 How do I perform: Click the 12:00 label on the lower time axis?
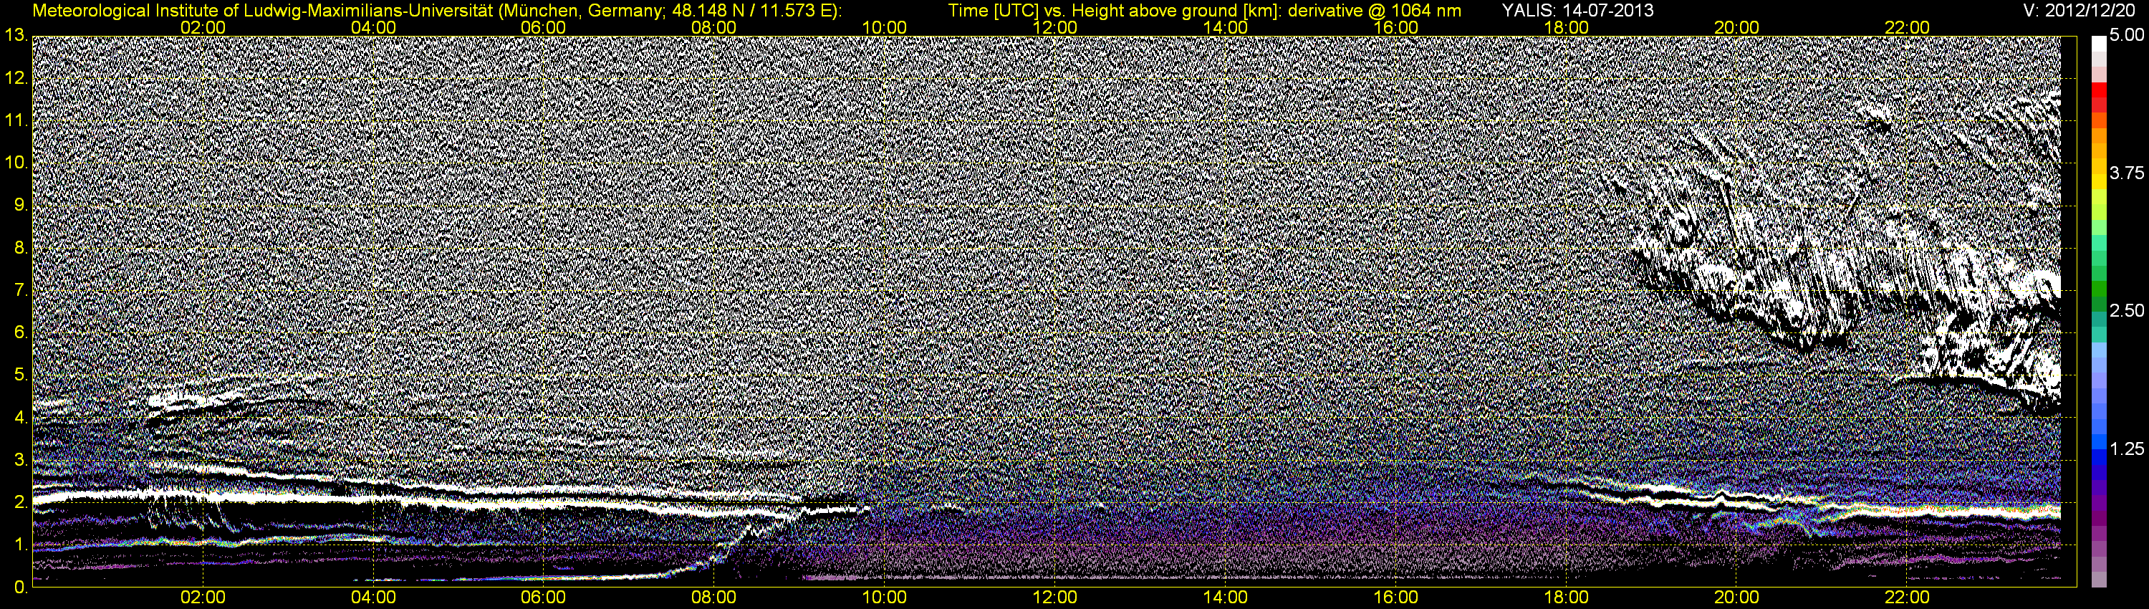coord(1054,598)
